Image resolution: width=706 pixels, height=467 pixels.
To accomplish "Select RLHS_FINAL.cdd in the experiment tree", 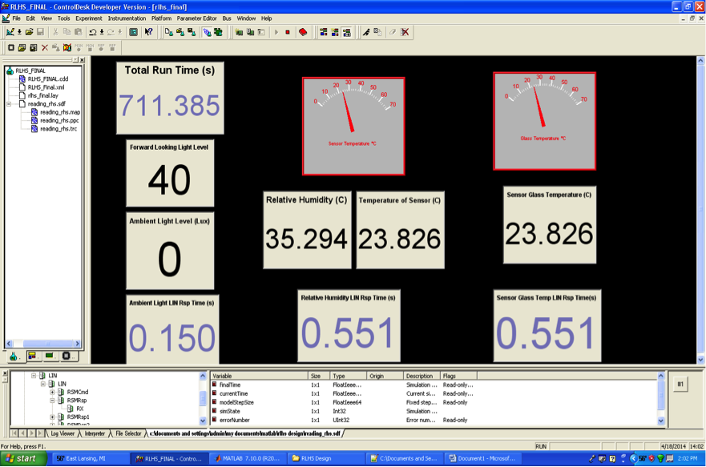I will pos(48,79).
